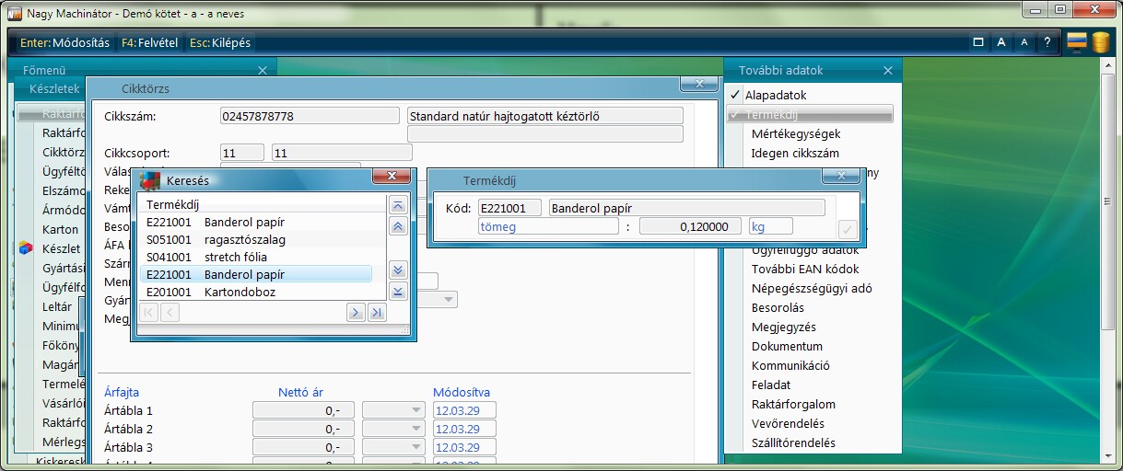Open Feladat entry
The image size is (1123, 471).
(771, 385)
